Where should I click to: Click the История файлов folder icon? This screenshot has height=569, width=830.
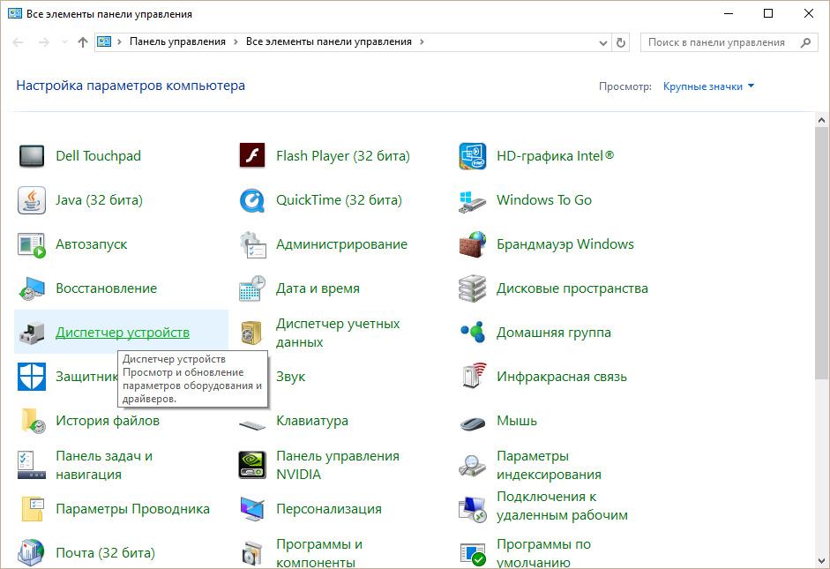pos(33,421)
